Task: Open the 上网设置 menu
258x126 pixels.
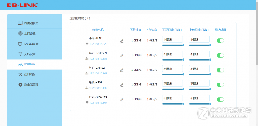Action: click(x=35, y=34)
